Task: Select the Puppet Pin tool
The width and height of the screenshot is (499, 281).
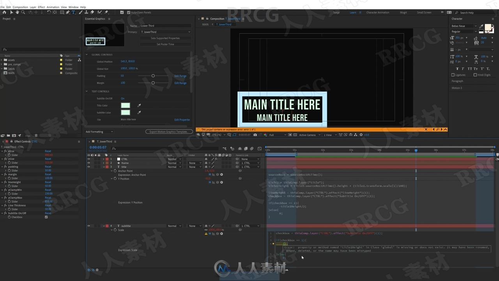Action: (x=106, y=12)
